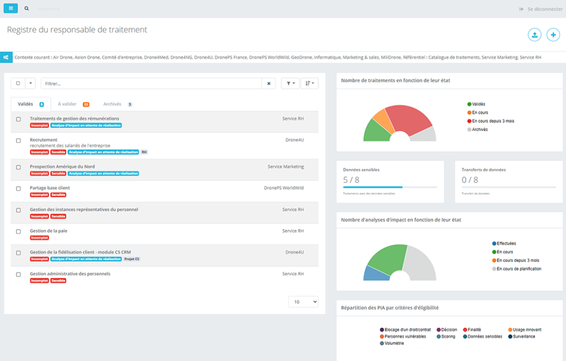Click the logout icon beside Se déconnecter
Screen dimensions: 566x361
pyautogui.click(x=521, y=9)
